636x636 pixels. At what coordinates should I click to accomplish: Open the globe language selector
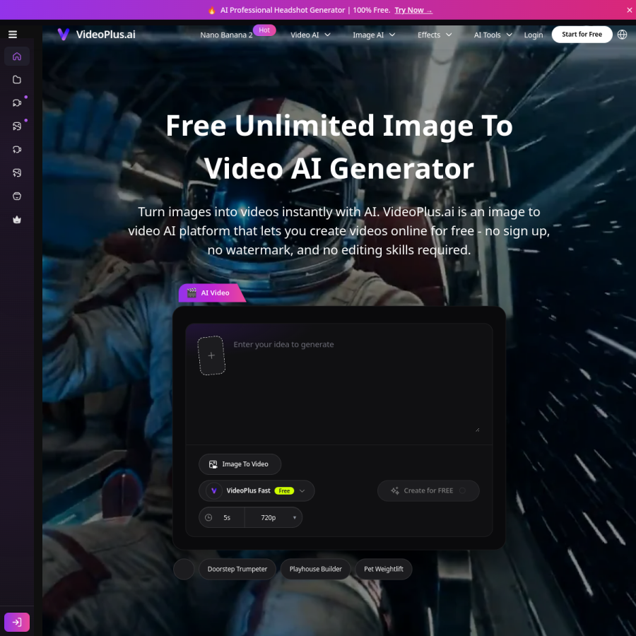click(x=622, y=35)
